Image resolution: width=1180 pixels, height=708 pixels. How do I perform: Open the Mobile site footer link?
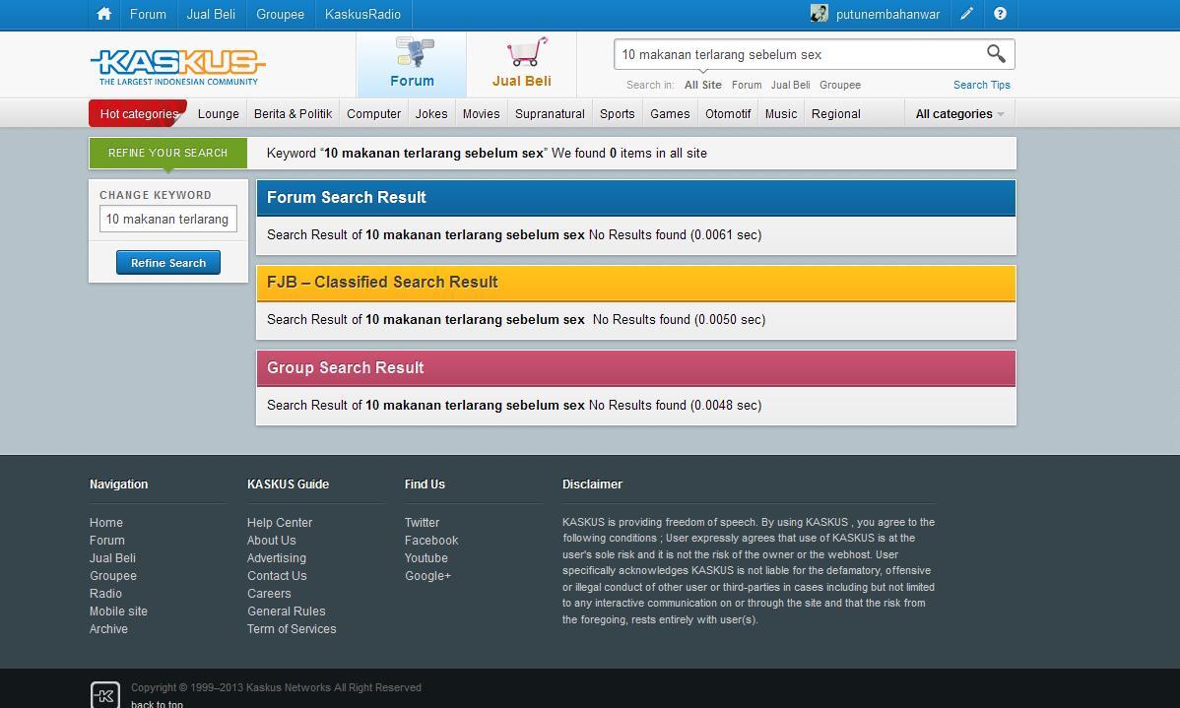tap(118, 611)
